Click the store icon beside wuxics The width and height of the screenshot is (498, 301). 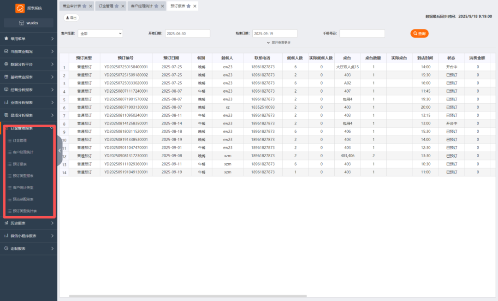coord(22,23)
